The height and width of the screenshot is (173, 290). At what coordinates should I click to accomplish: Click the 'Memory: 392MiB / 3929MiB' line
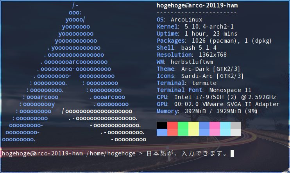coord(207,111)
